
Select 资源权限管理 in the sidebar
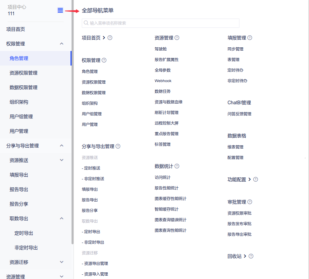[x=24, y=73]
